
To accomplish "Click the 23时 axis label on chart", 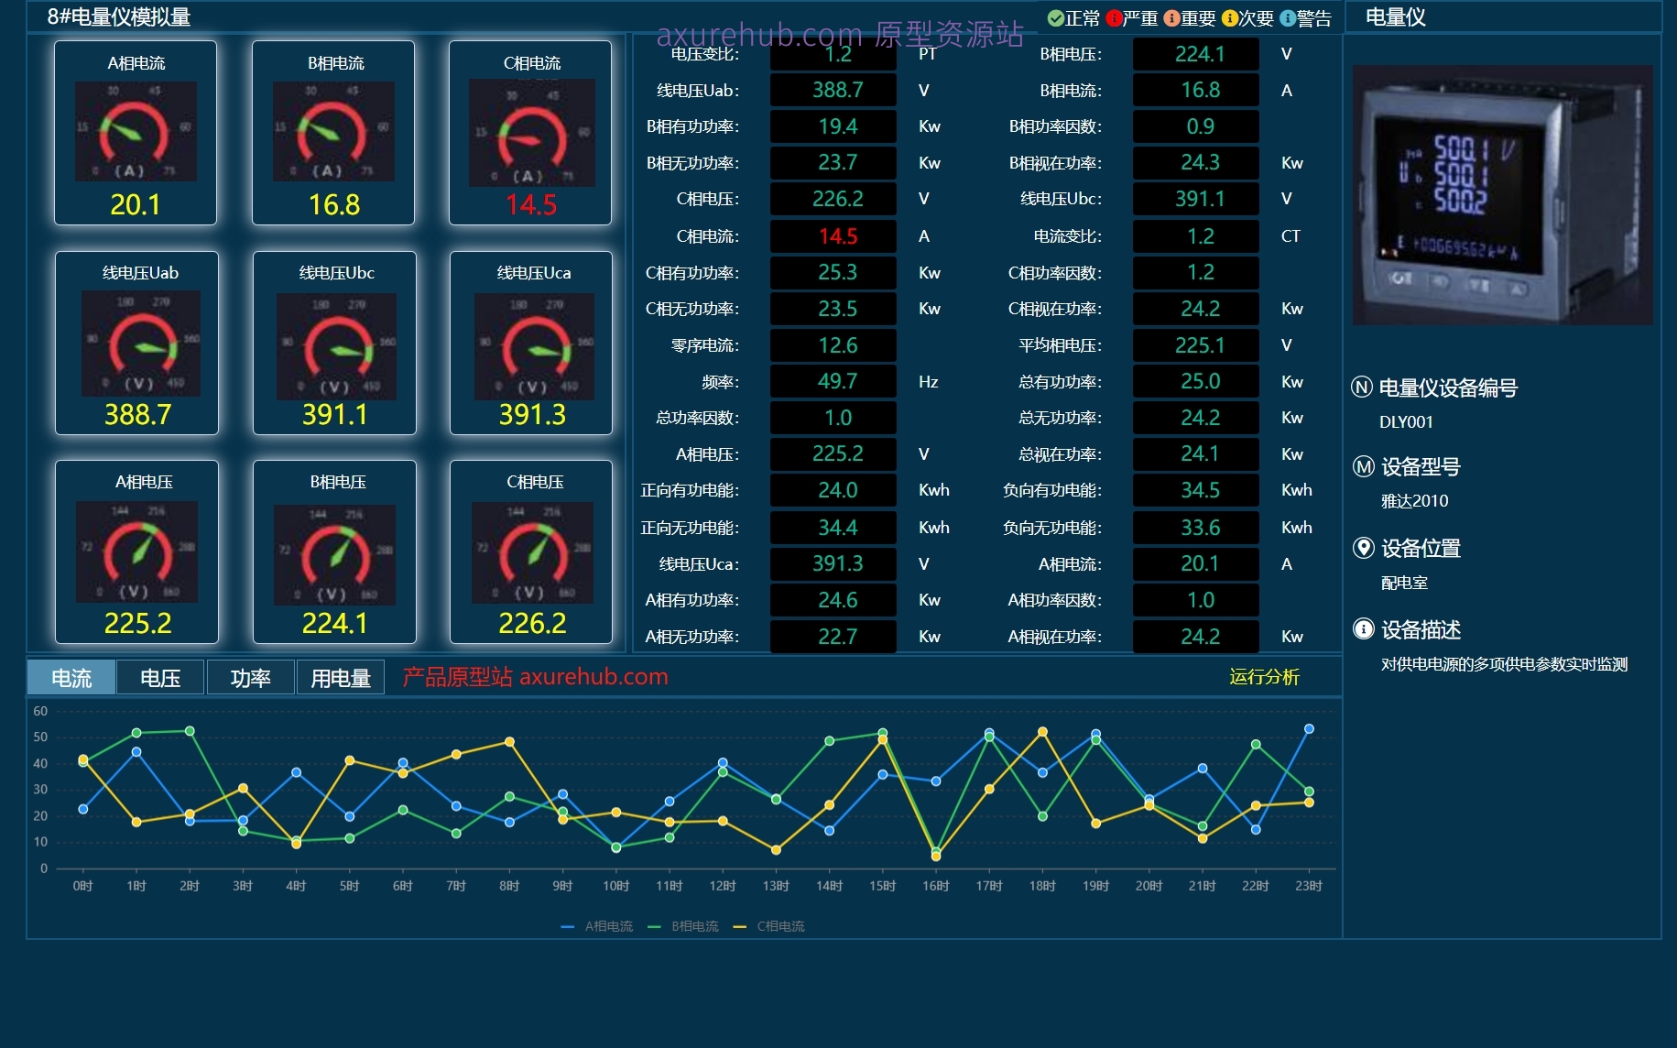I will click(1309, 886).
